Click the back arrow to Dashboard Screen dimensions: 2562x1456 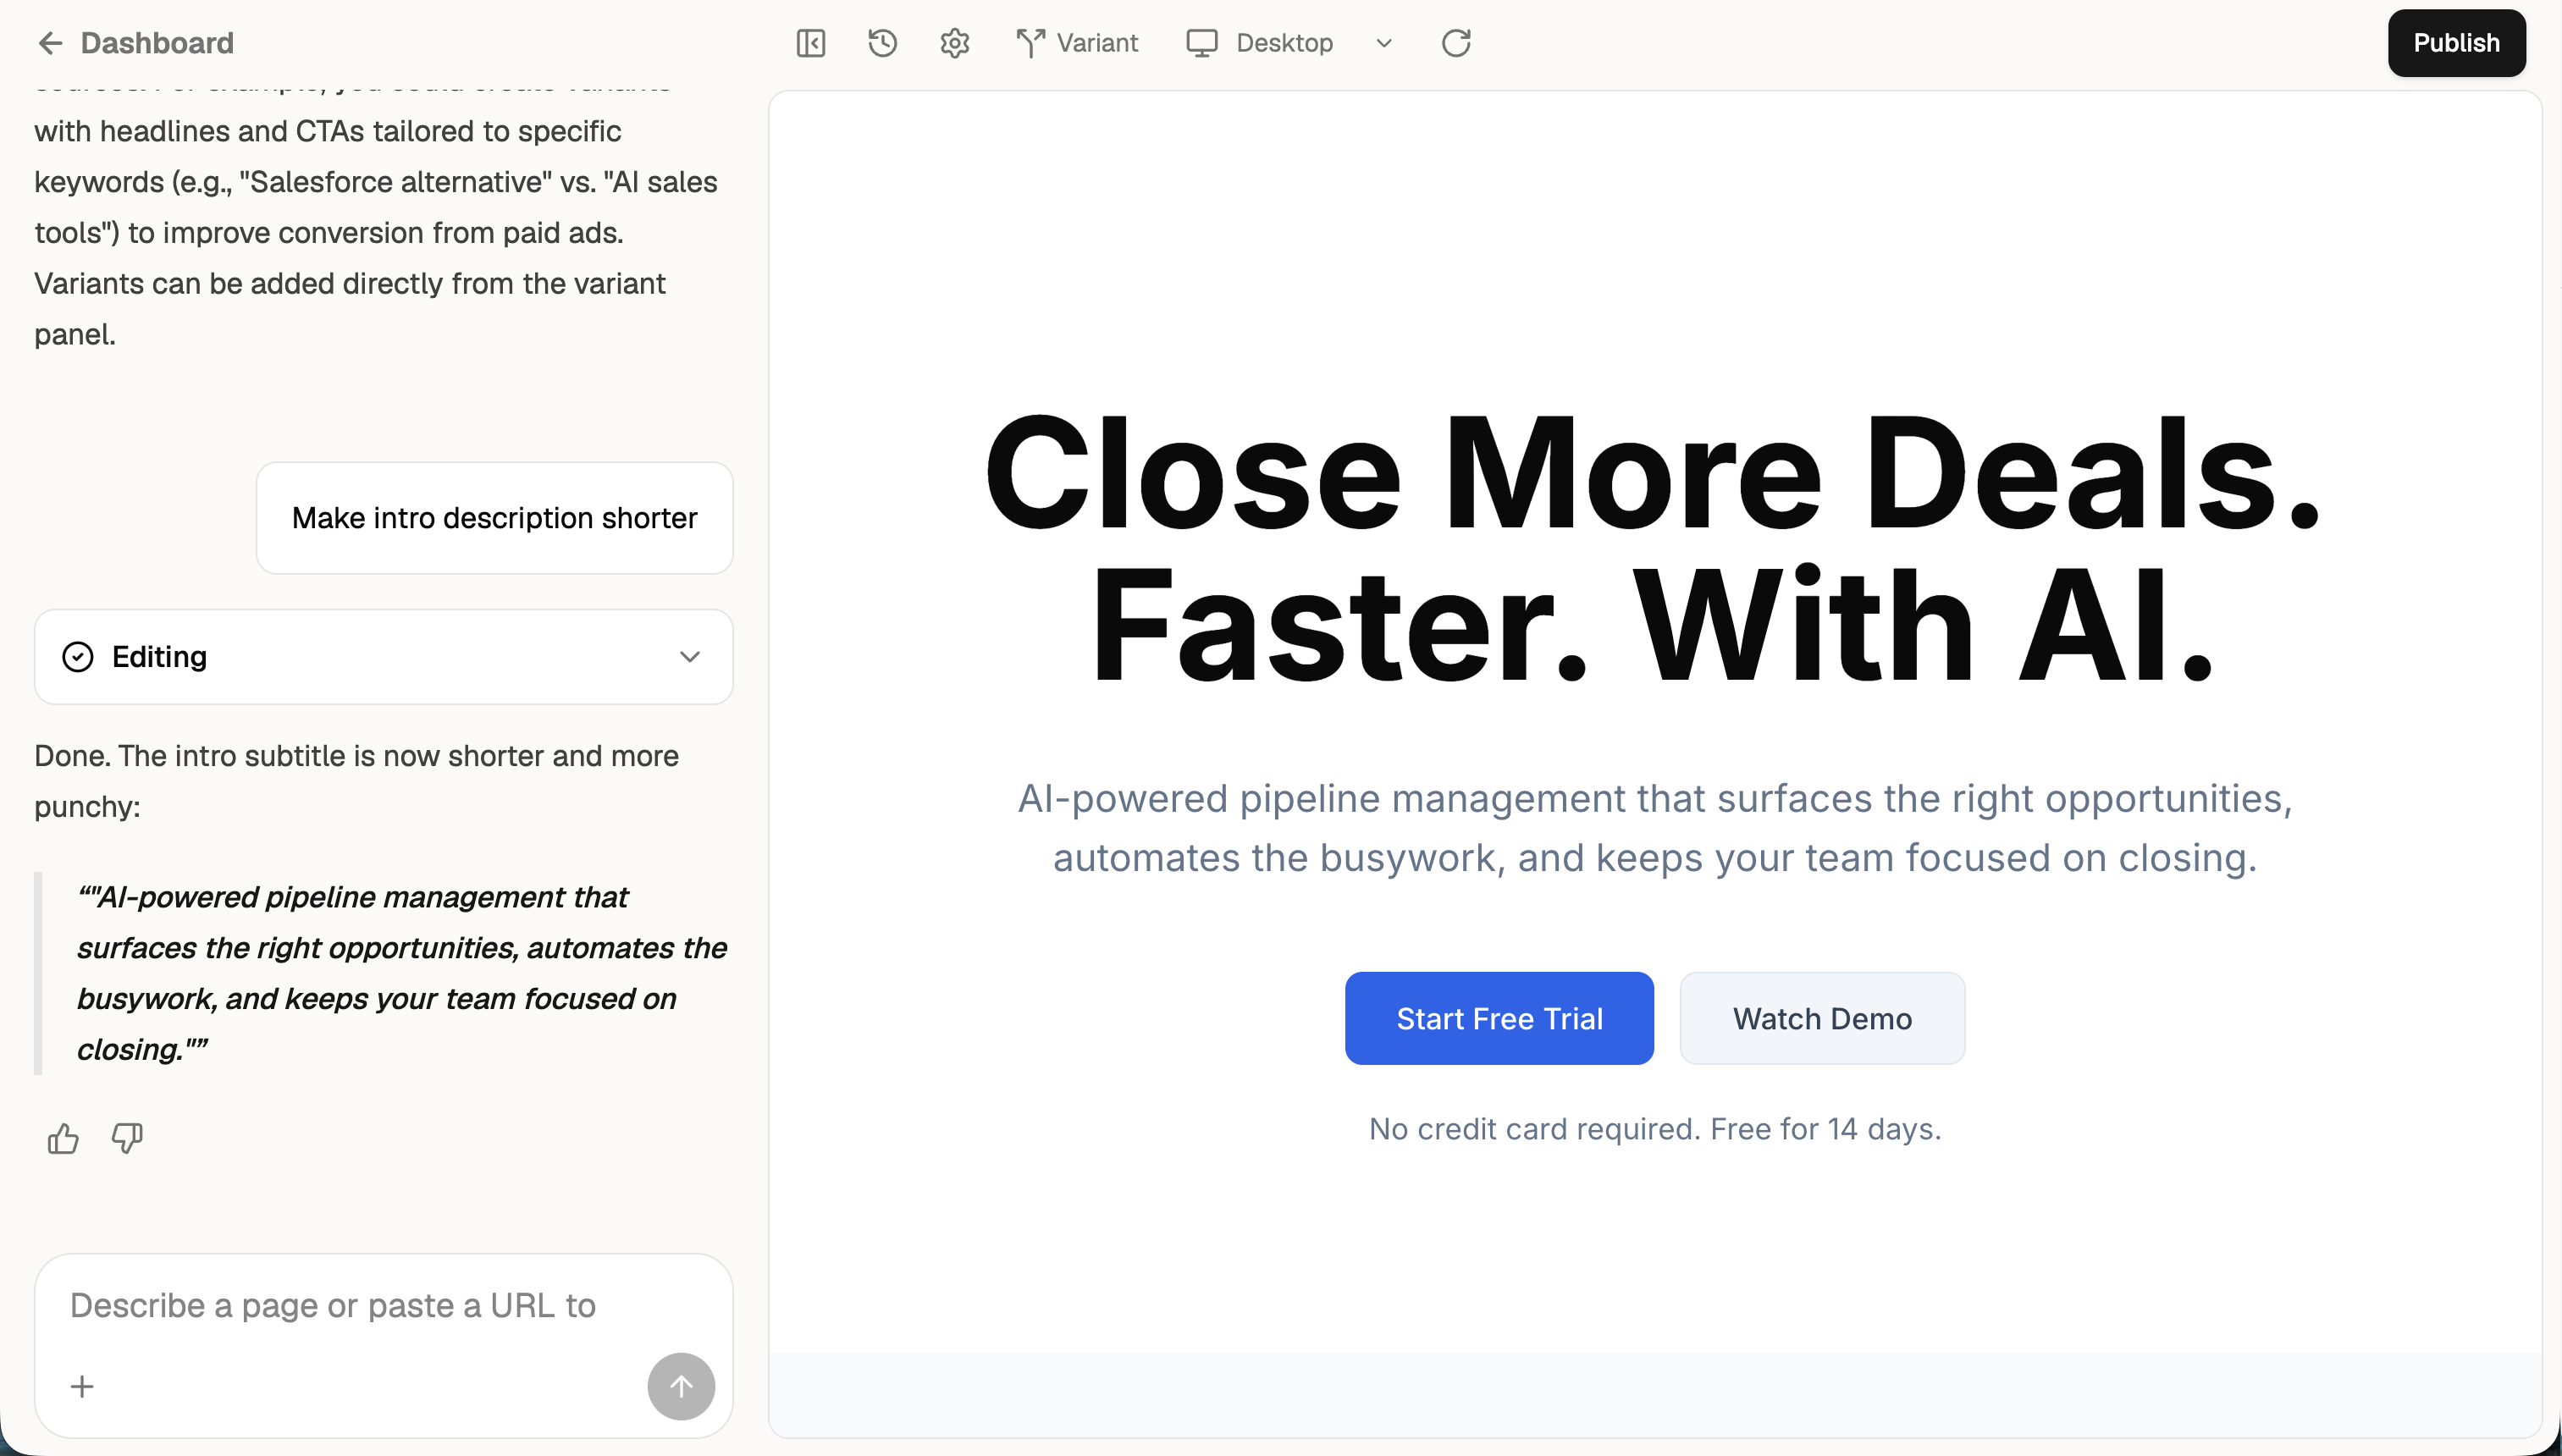coord(49,43)
